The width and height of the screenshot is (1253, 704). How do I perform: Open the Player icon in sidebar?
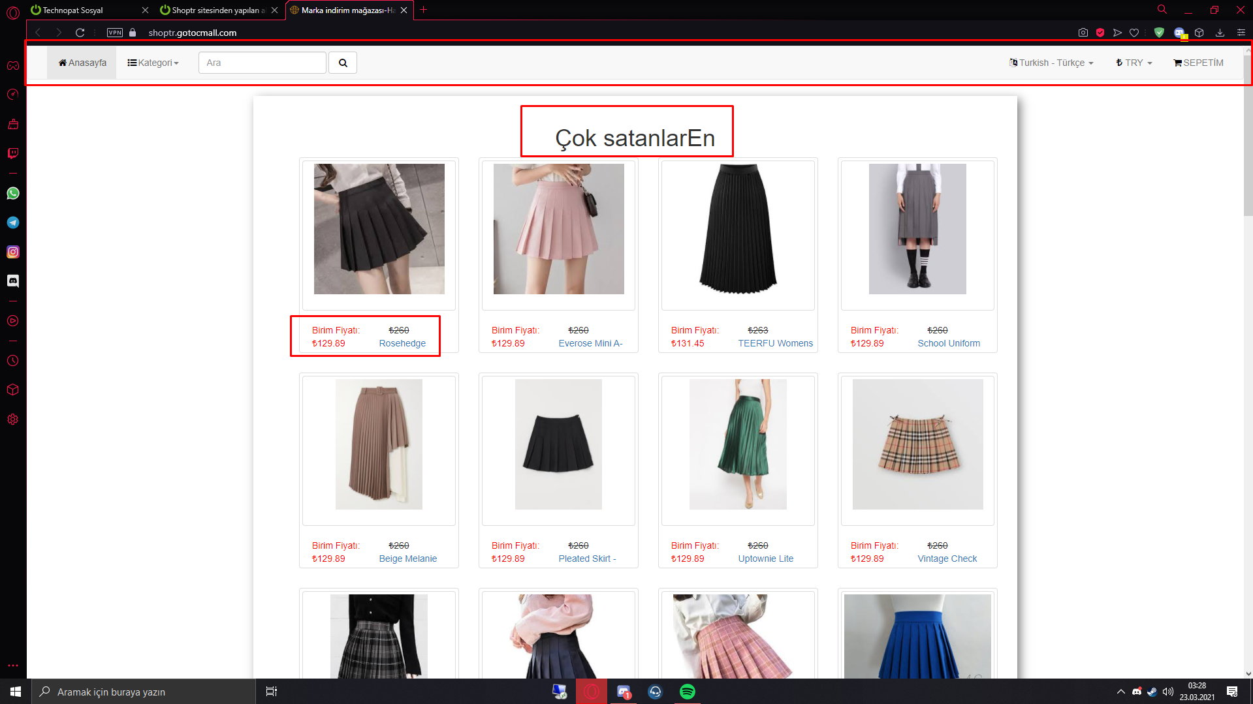13,321
